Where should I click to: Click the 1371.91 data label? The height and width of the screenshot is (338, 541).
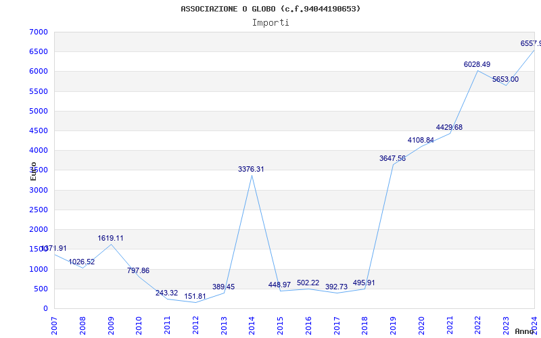(53, 248)
